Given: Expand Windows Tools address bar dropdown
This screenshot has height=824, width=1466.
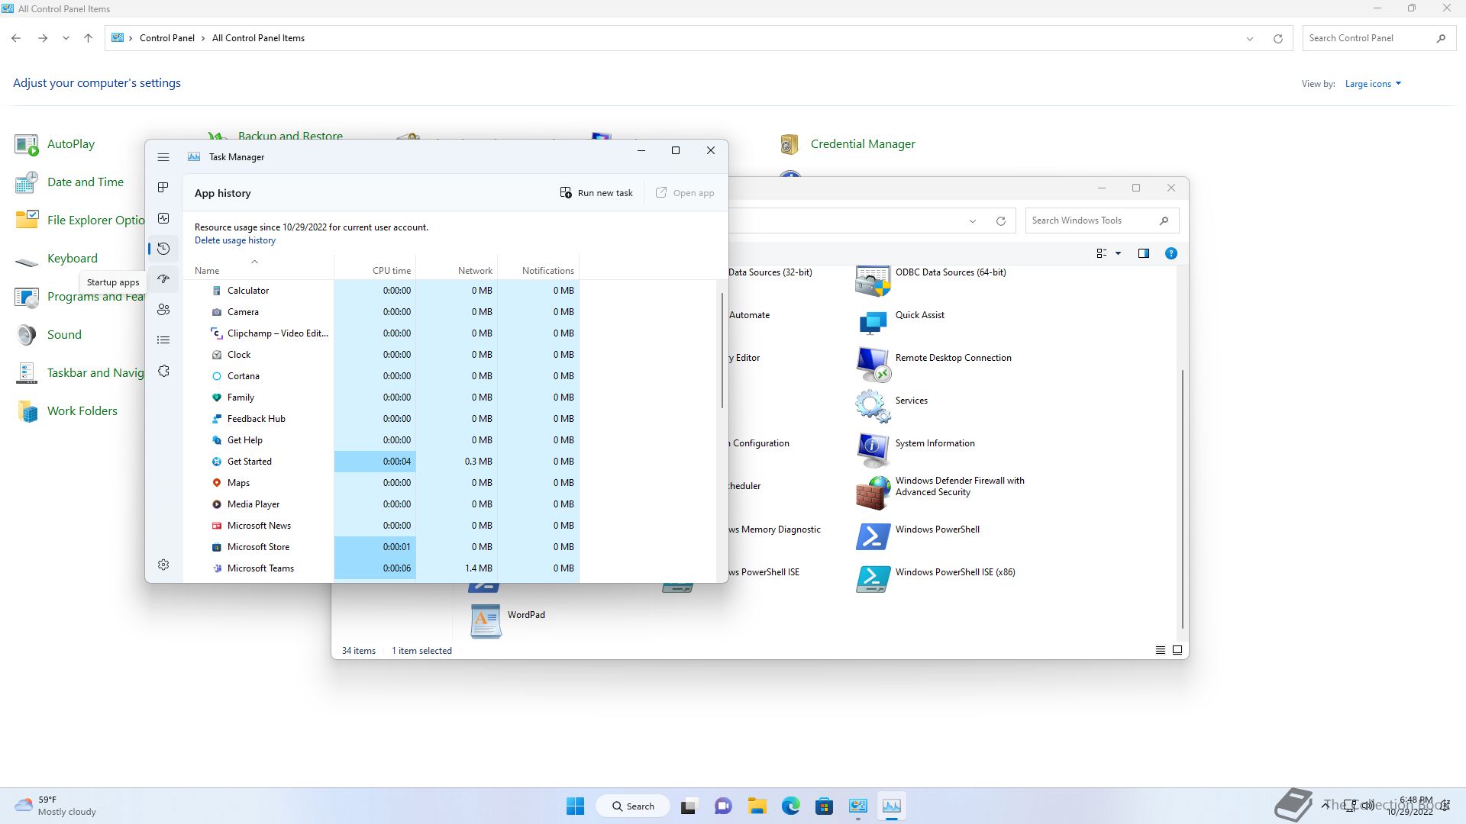Looking at the screenshot, I should (x=973, y=221).
